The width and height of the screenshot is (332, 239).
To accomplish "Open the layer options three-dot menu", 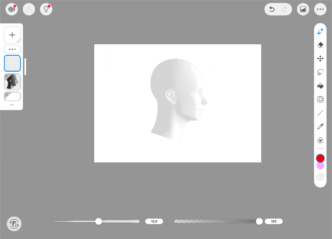I will click(12, 49).
